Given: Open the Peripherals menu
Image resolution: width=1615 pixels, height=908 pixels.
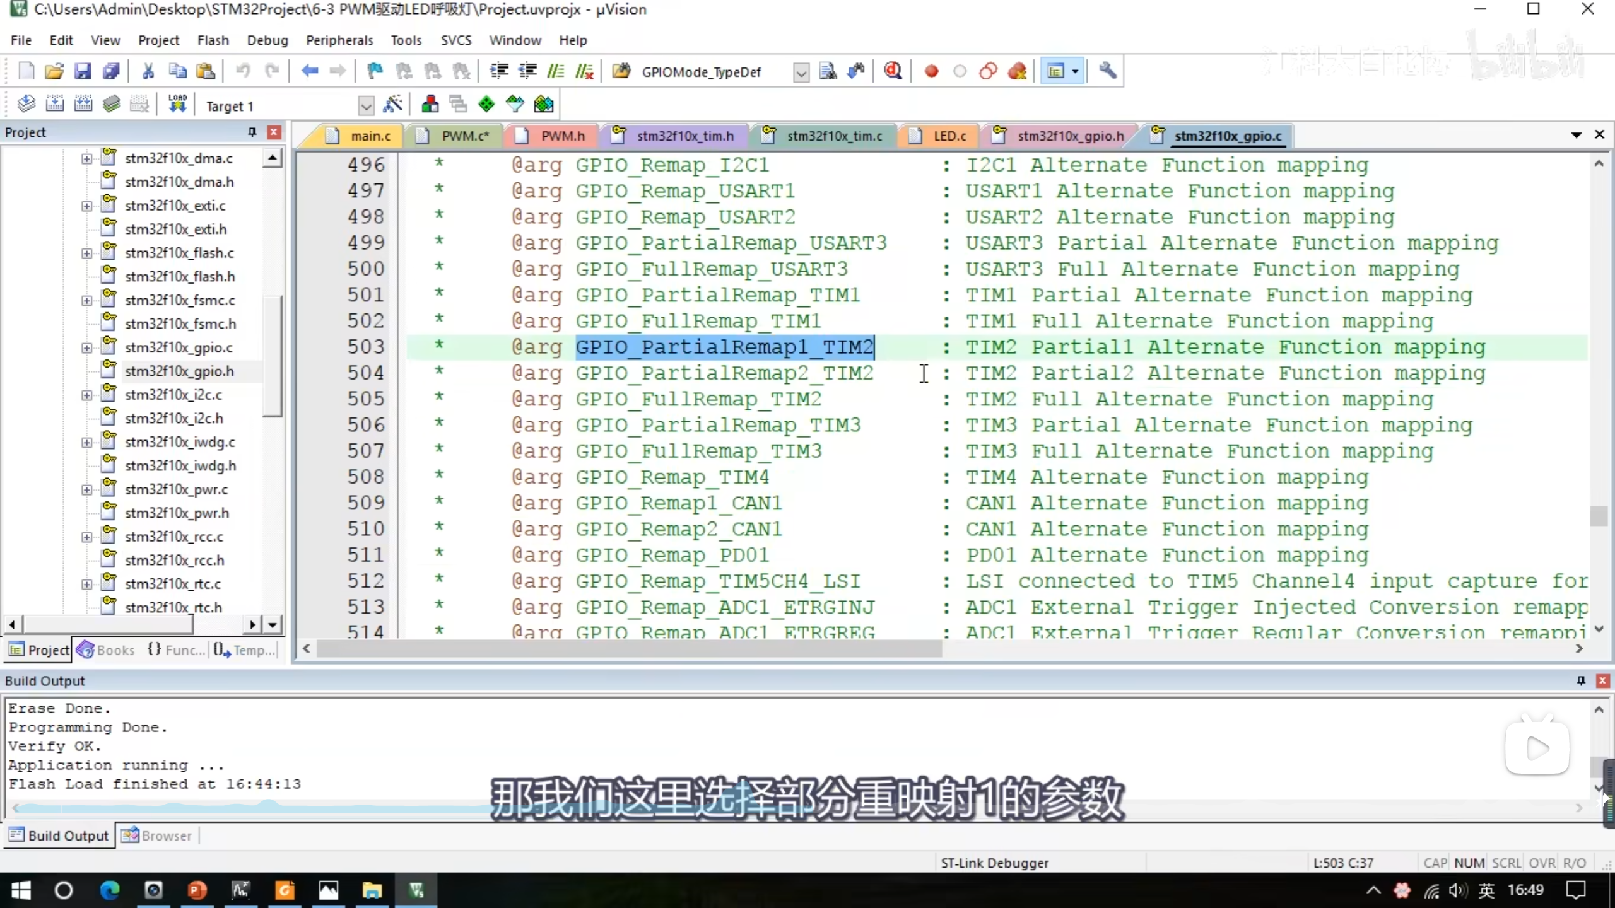Looking at the screenshot, I should (x=339, y=40).
